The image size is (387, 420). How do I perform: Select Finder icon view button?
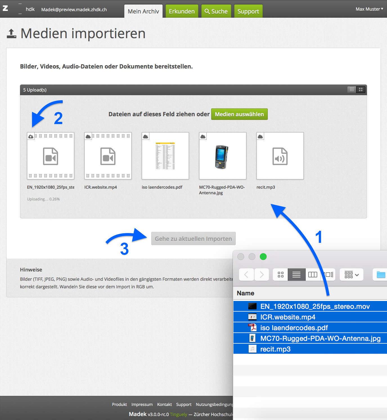coord(280,275)
